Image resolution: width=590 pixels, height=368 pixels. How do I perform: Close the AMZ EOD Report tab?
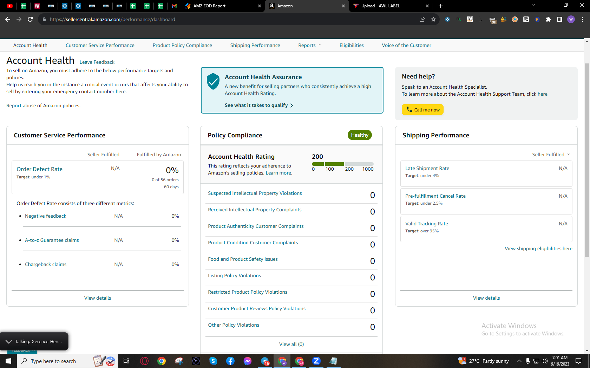point(260,6)
